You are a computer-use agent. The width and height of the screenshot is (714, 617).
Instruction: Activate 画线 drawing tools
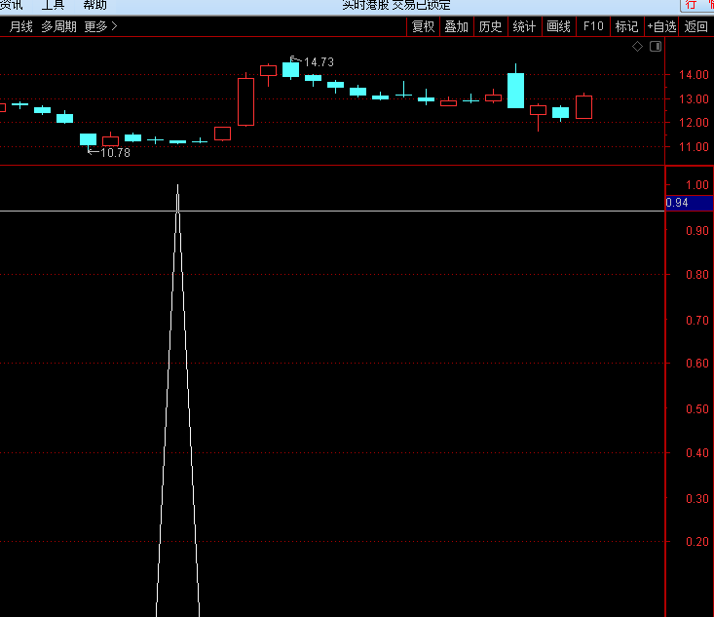pyautogui.click(x=558, y=27)
